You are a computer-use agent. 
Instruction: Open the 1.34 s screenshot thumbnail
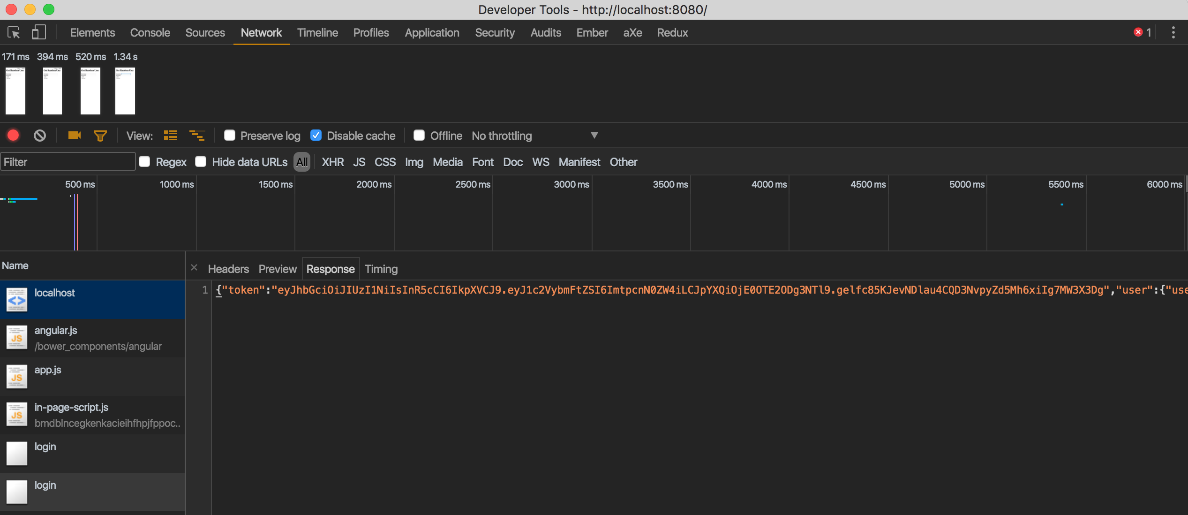tap(125, 91)
